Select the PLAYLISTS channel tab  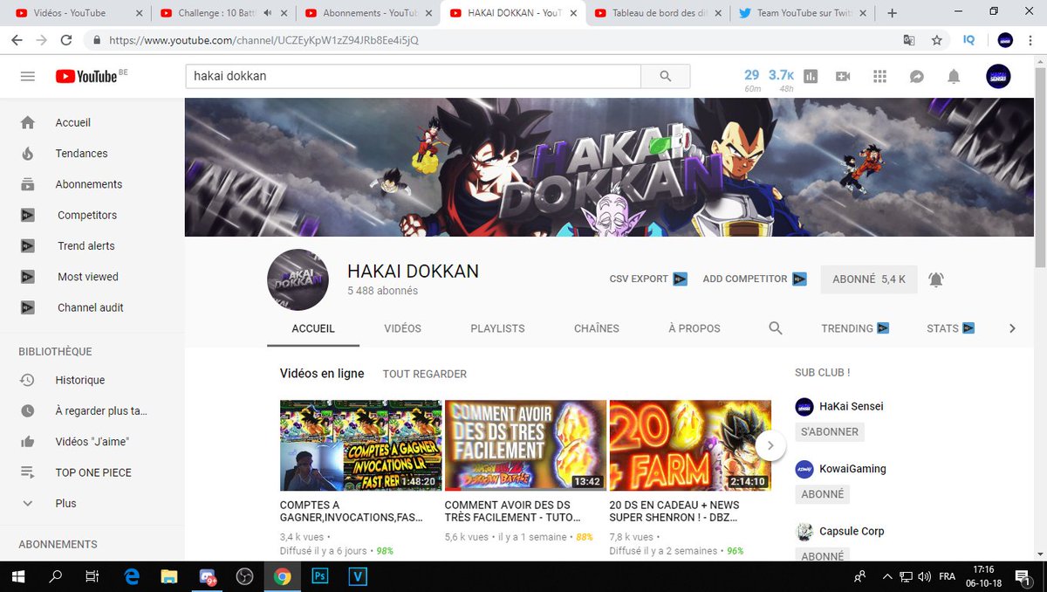pyautogui.click(x=497, y=328)
